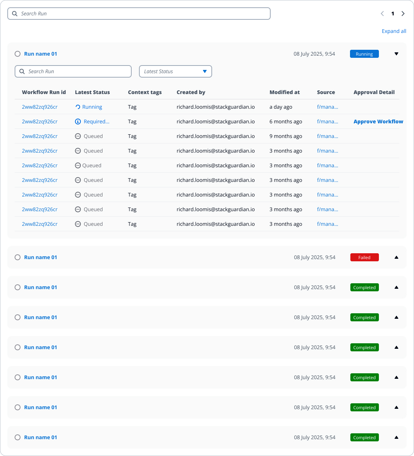Sort by the Modified at column header
Screen dimensions: 414x456
point(285,92)
